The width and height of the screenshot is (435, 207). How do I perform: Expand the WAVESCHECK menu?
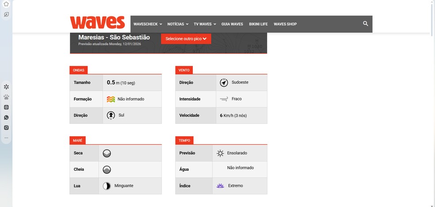[x=148, y=24]
